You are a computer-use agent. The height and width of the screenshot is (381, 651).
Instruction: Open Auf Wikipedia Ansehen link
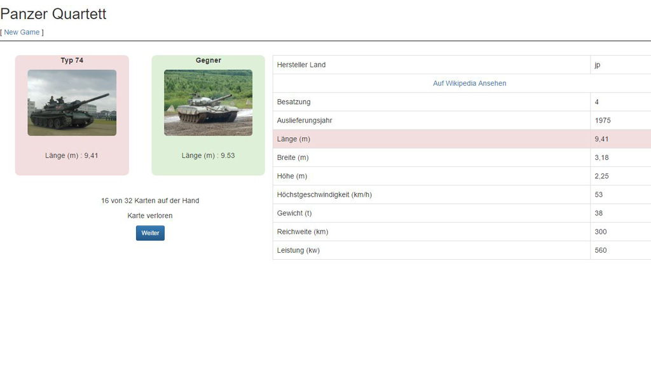coord(470,83)
